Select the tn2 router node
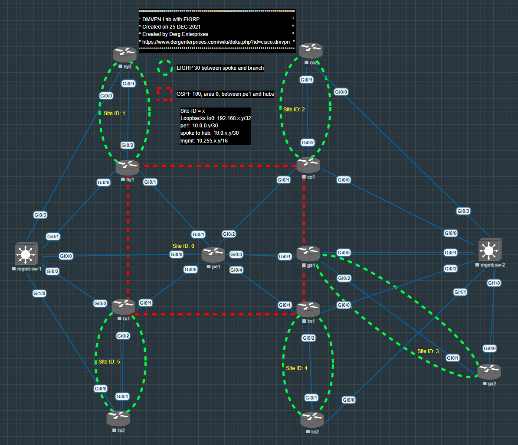 [312, 419]
